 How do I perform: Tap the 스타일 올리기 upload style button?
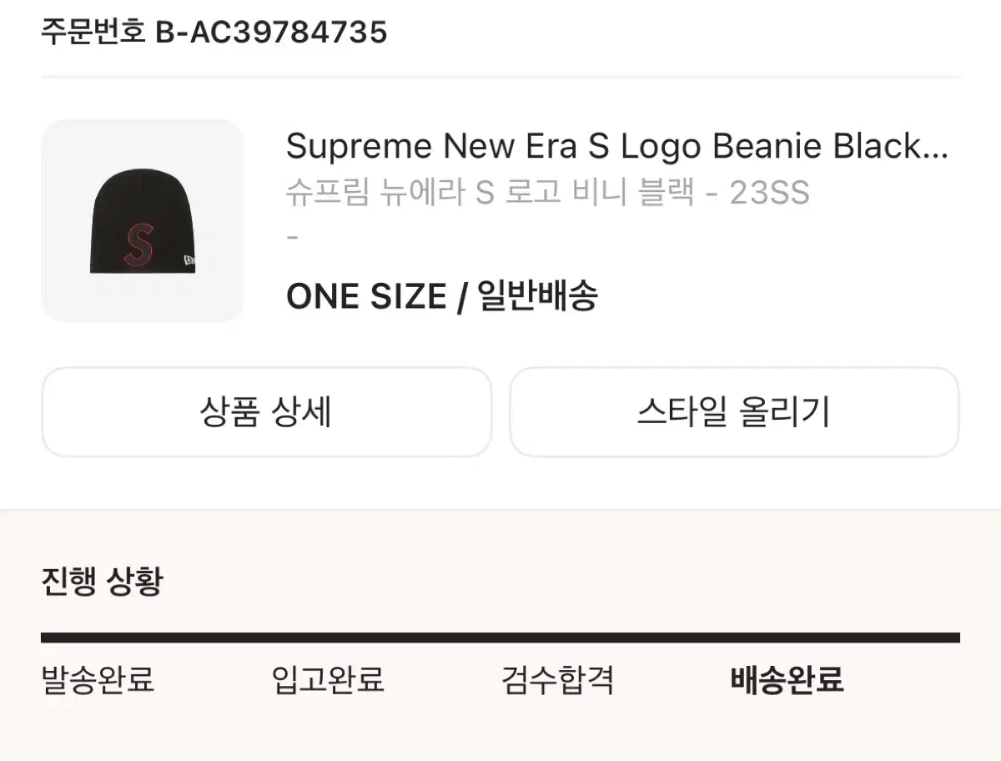[x=734, y=411]
